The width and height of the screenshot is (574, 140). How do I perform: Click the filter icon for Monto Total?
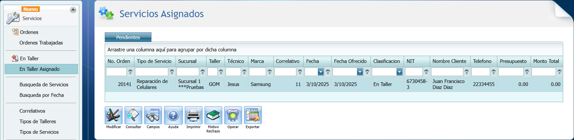560,72
